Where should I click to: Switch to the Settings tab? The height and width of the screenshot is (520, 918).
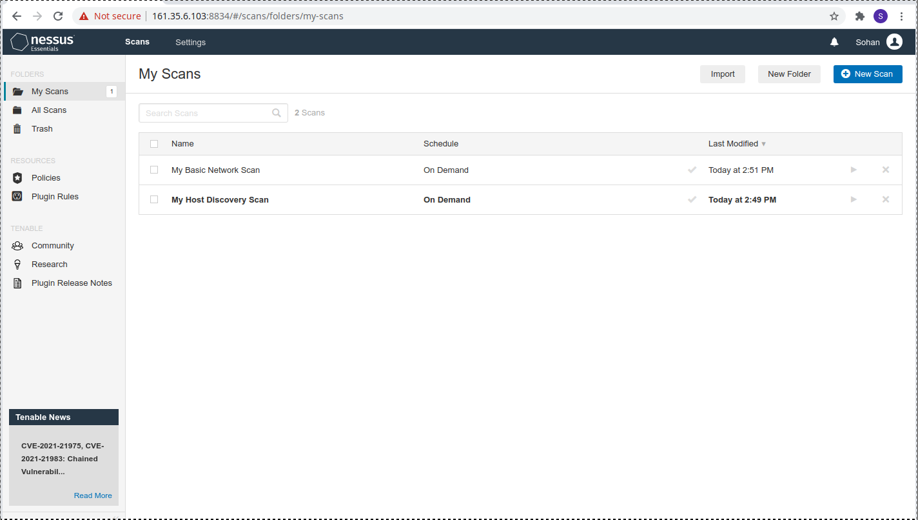coord(190,42)
